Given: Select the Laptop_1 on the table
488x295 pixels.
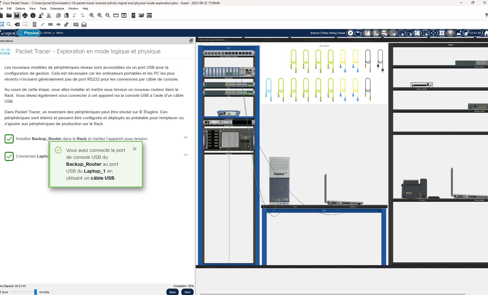Looking at the screenshot, I should (x=344, y=190).
